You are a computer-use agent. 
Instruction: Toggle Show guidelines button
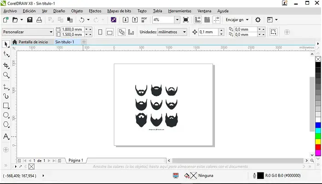tap(217, 20)
